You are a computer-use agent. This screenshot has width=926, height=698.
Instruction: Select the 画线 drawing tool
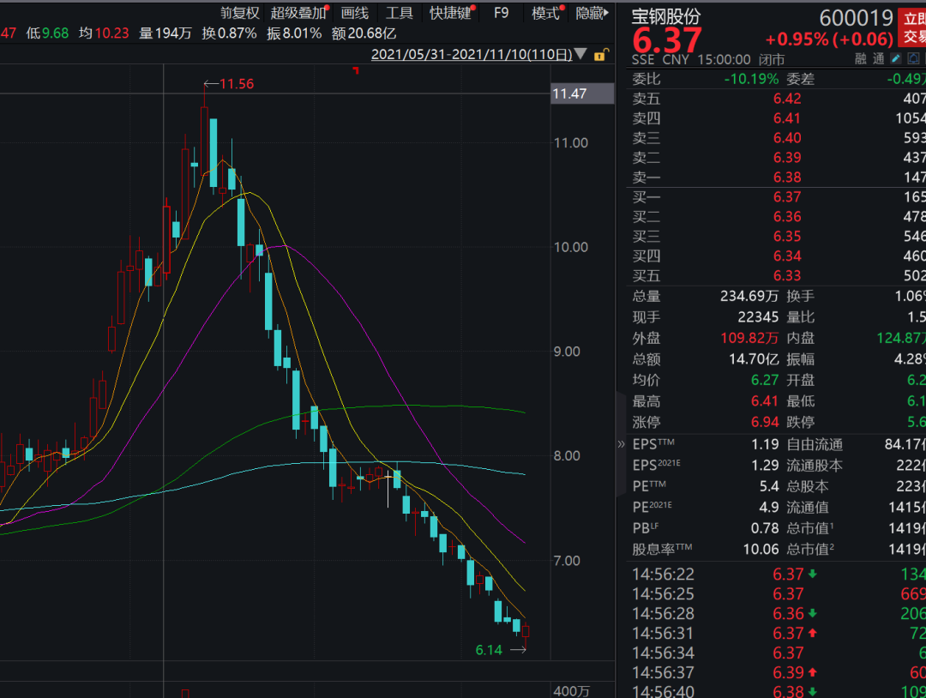[x=354, y=12]
